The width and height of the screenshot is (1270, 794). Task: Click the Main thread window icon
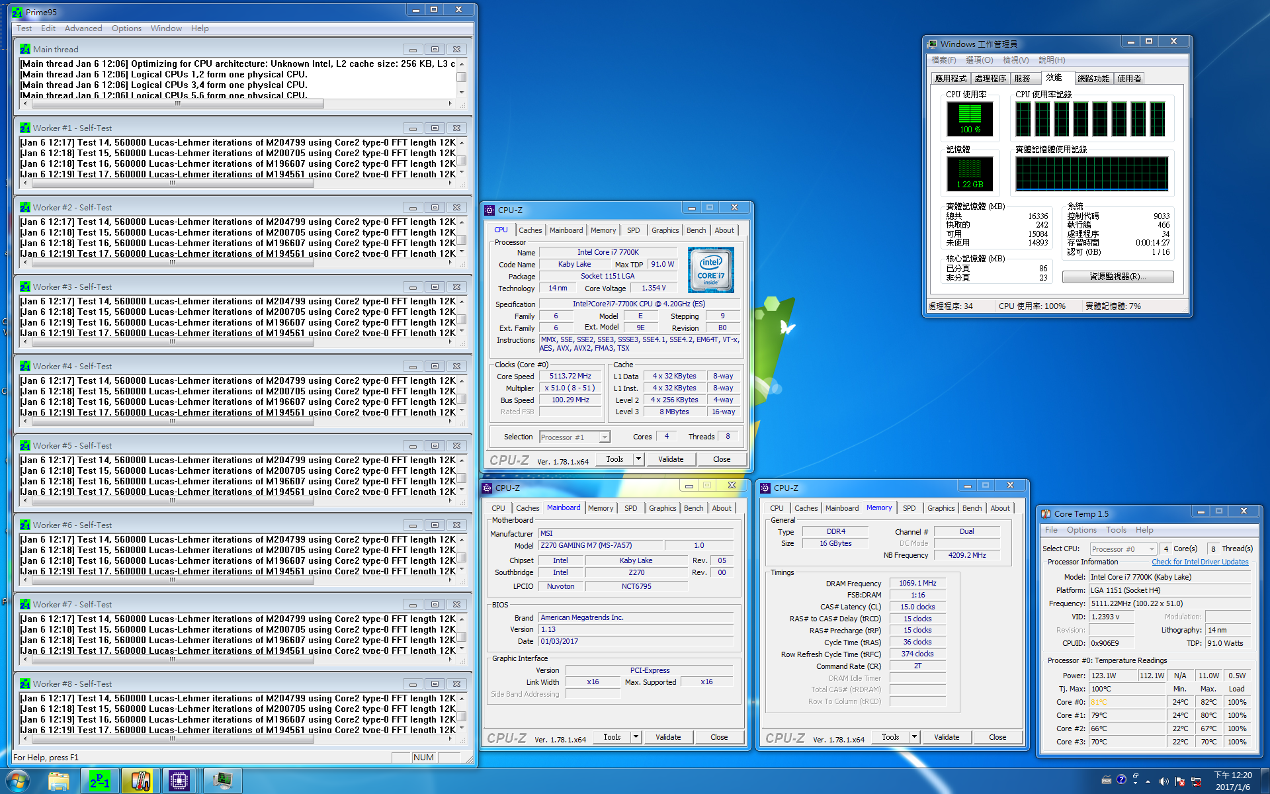(x=25, y=50)
